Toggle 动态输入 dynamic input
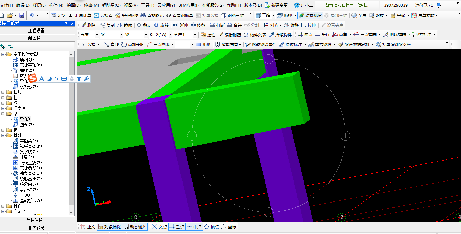The image size is (461, 234). click(135, 227)
